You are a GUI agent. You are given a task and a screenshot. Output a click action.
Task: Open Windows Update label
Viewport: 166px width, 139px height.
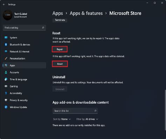point(19,107)
